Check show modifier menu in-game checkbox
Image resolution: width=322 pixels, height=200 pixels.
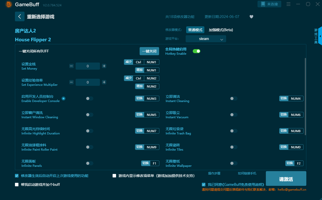click(x=114, y=176)
